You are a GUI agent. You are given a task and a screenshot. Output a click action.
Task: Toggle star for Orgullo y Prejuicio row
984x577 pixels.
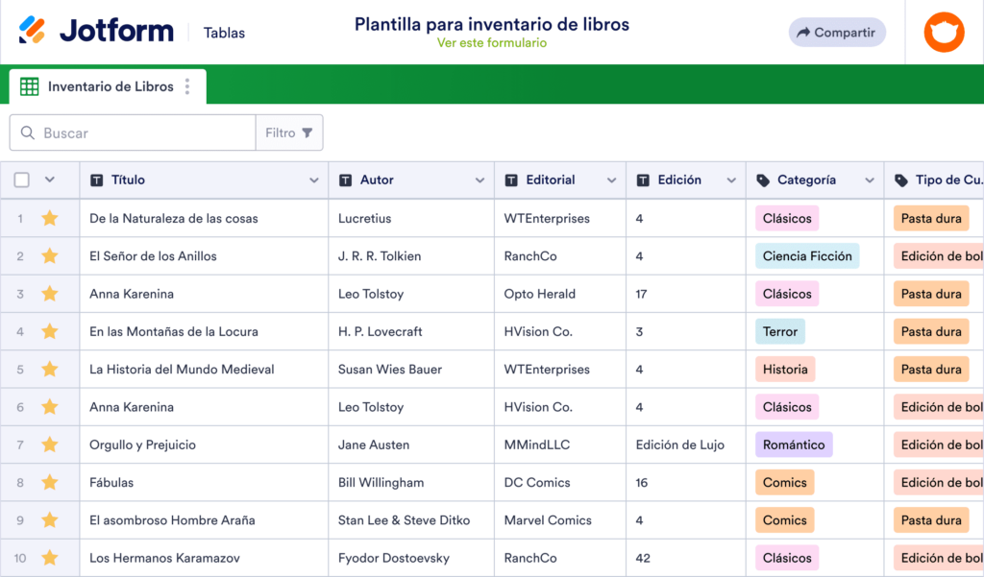click(50, 445)
